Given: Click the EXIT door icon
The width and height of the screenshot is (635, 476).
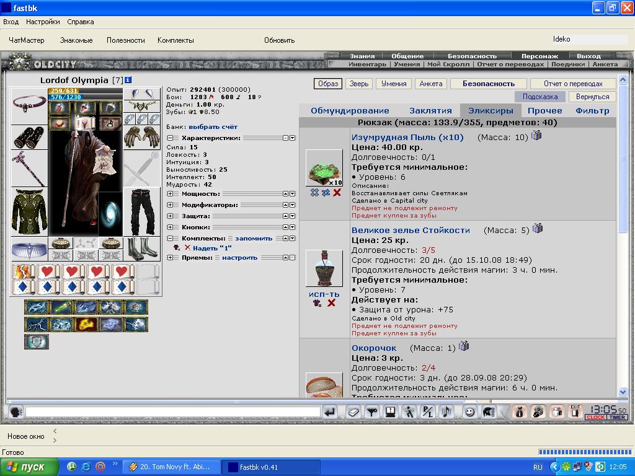Looking at the screenshot, I should tap(575, 412).
